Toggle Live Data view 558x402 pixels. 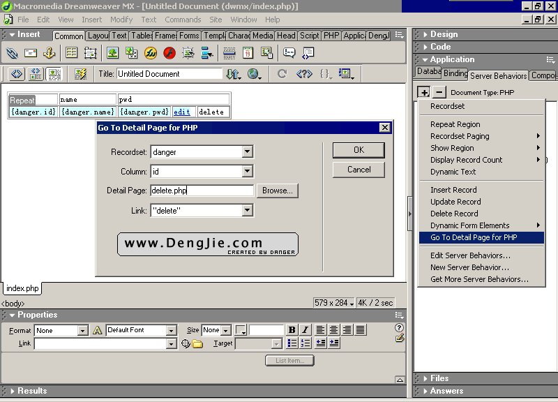click(x=80, y=74)
